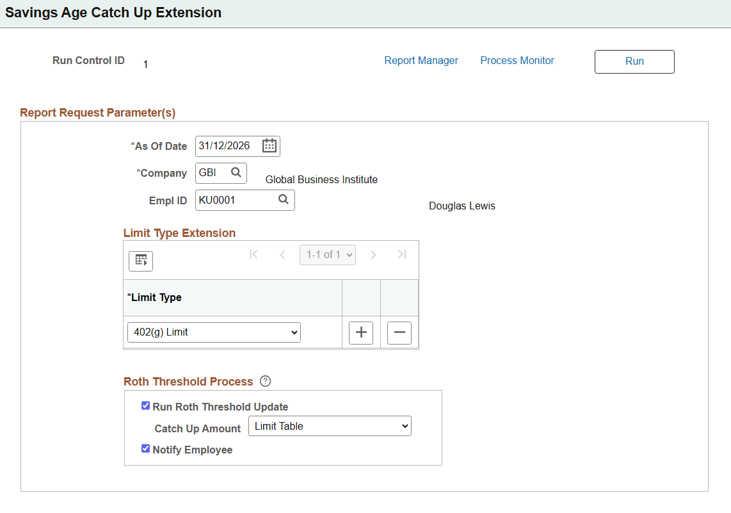The width and height of the screenshot is (731, 513).
Task: Toggle Run Roth Threshold Update on again
Action: point(145,405)
